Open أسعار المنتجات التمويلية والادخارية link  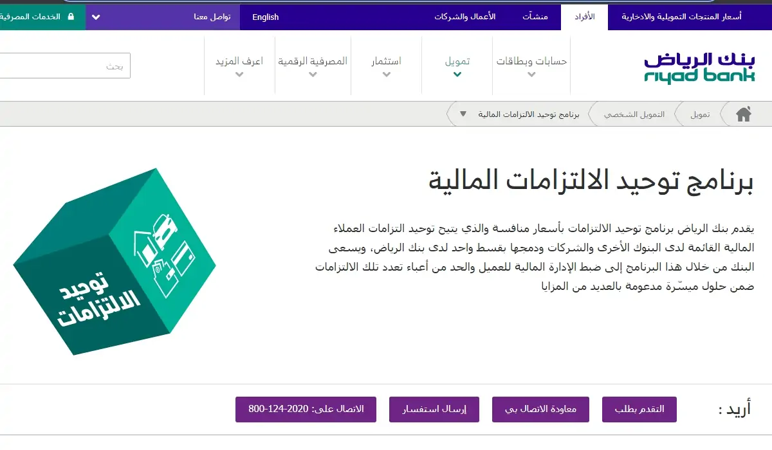tap(681, 17)
